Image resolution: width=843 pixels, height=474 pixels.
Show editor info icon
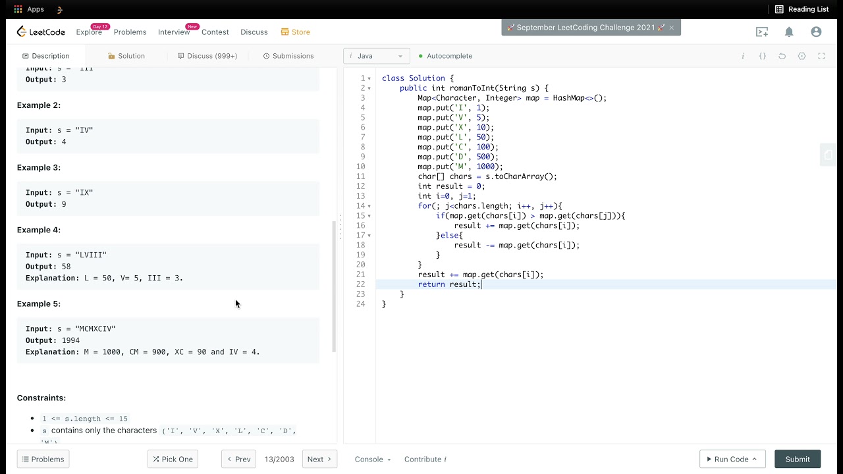743,56
